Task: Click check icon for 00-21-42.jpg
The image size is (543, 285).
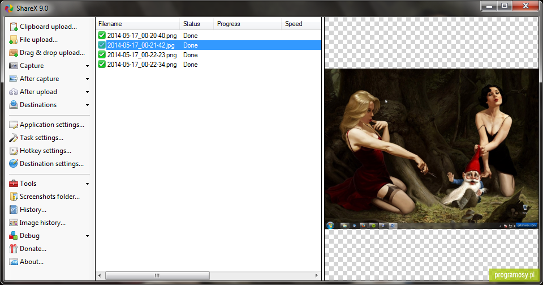Action: 101,45
